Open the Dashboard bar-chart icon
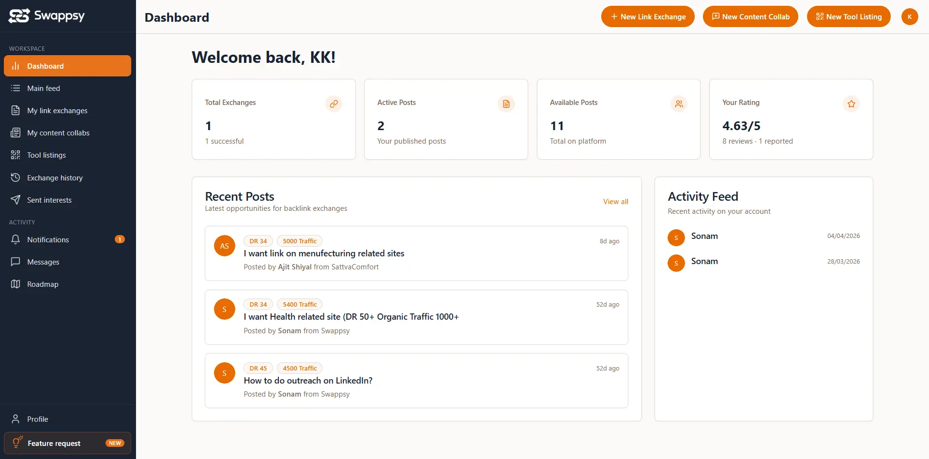Screen dimensions: 929x459 point(15,66)
